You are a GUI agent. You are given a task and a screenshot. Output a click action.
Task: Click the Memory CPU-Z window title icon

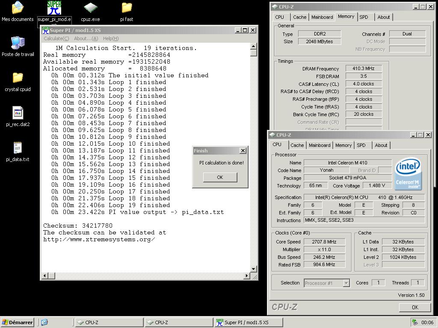pos(275,7)
